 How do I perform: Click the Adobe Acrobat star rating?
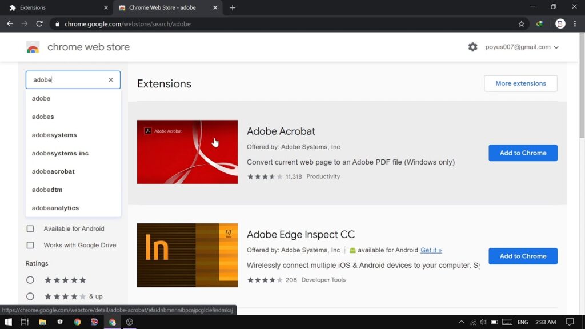pos(265,177)
